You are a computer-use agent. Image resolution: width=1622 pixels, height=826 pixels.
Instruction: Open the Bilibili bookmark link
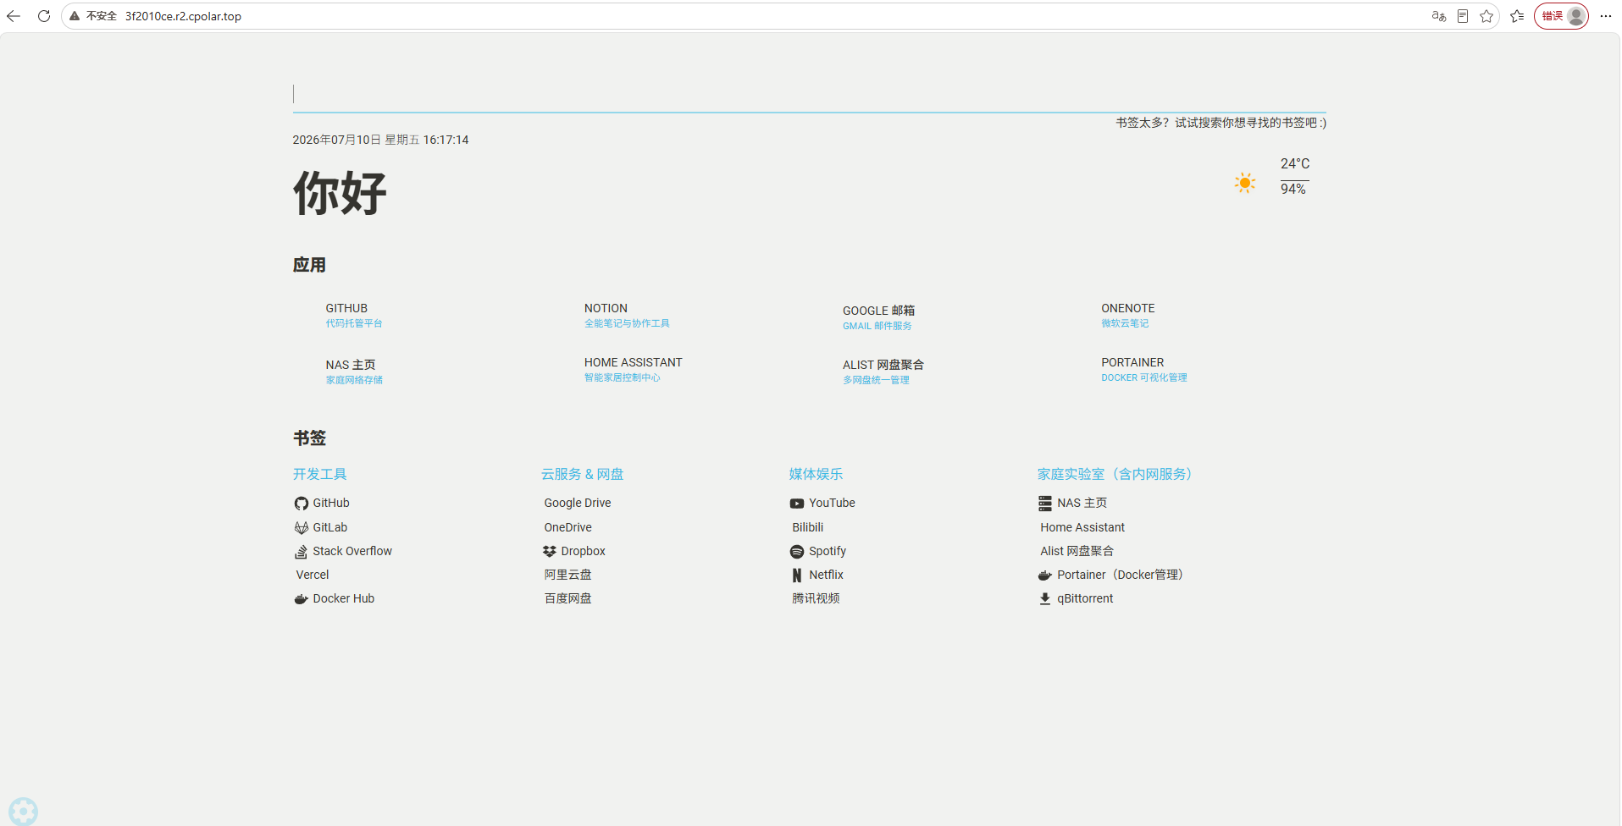(807, 527)
